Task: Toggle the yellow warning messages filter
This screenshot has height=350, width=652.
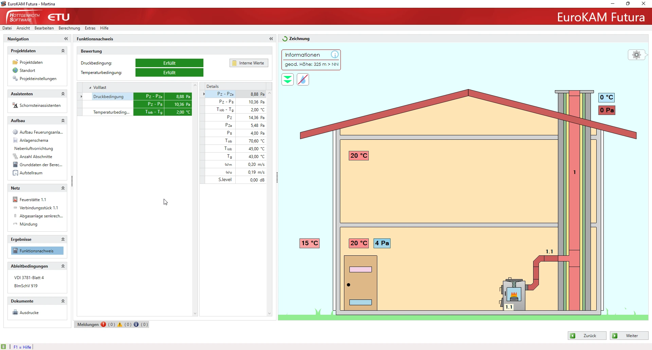Action: pos(120,325)
